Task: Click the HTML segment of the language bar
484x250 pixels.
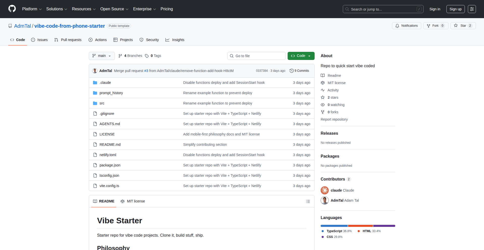Action: click(x=360, y=226)
